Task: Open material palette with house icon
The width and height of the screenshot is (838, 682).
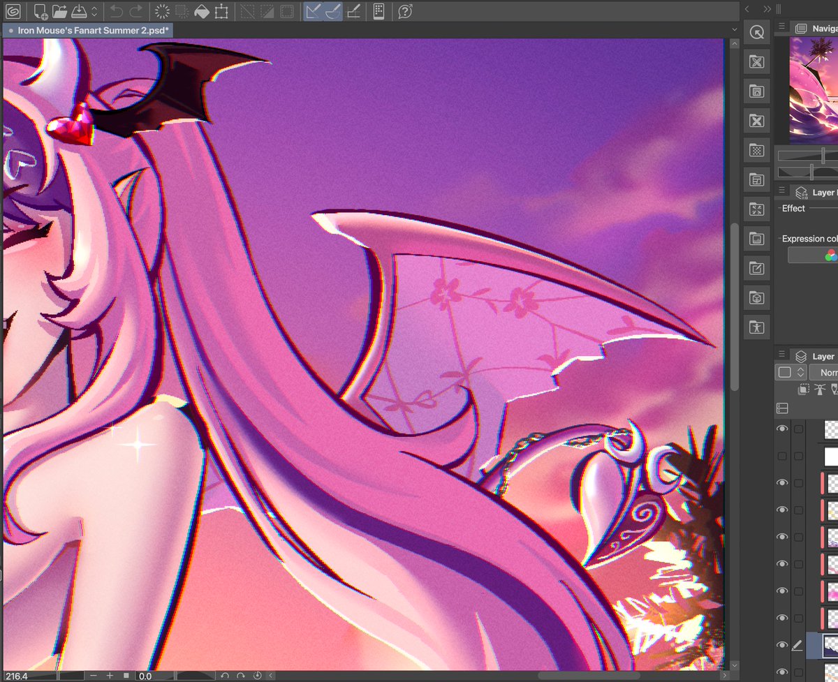Action: pyautogui.click(x=756, y=91)
